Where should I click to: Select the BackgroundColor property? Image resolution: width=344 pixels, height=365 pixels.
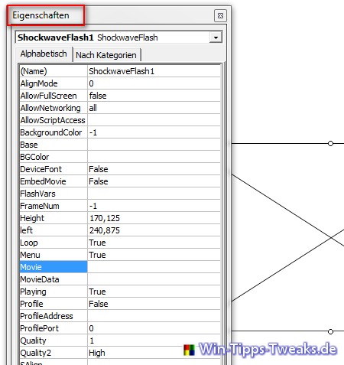point(54,132)
